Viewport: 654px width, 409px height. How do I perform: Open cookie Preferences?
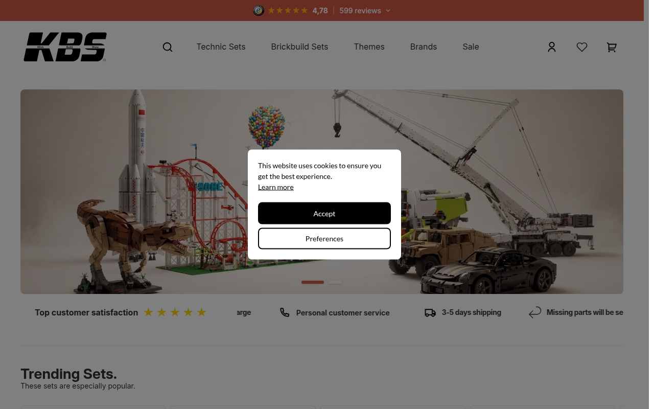click(324, 239)
